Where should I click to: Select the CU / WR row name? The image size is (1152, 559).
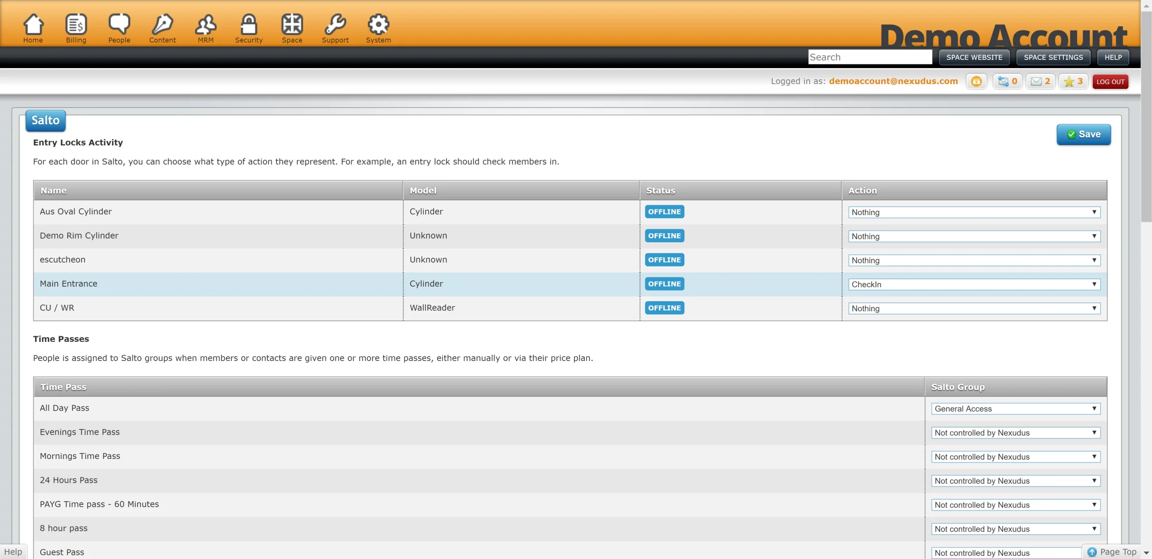point(57,308)
